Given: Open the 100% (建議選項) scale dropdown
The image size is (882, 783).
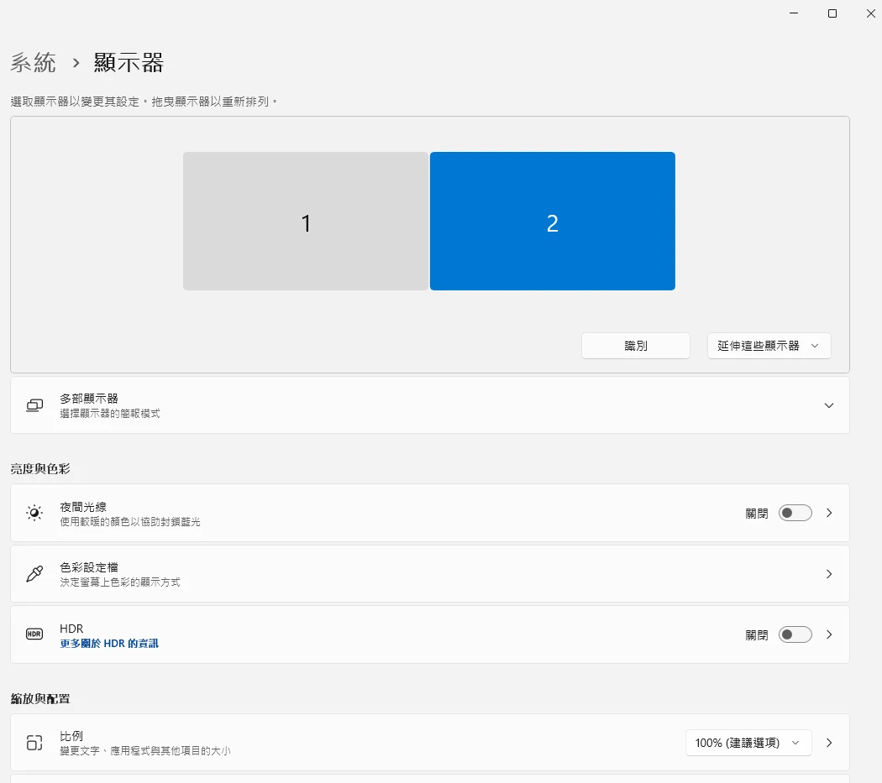Looking at the screenshot, I should tap(748, 743).
